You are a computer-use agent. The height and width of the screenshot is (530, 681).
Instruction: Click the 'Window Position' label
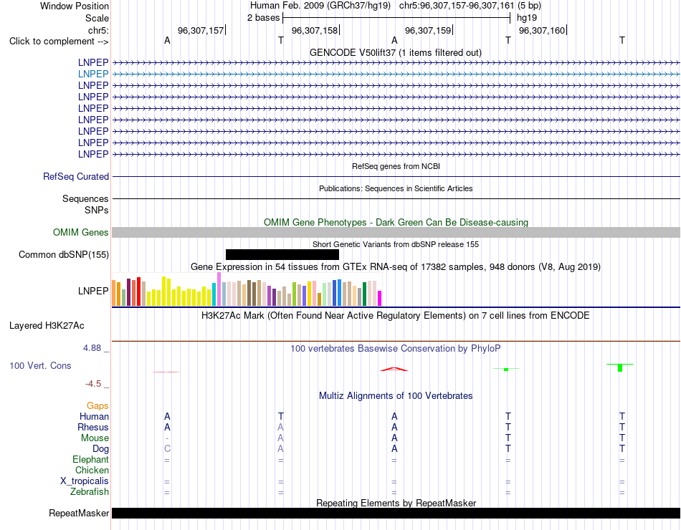point(75,6)
